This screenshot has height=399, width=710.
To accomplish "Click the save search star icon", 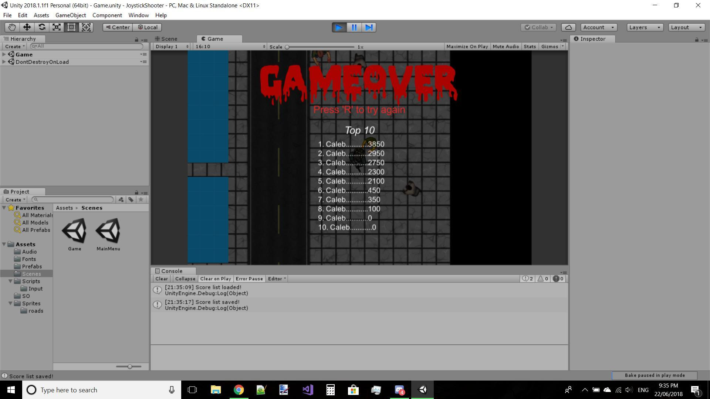I will click(x=141, y=199).
